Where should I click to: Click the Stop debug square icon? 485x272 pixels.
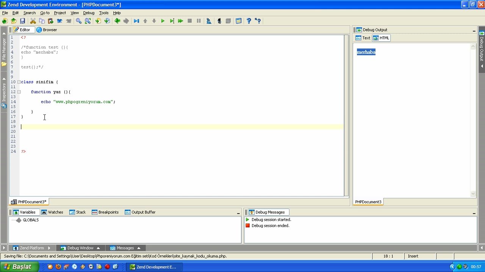(x=189, y=21)
